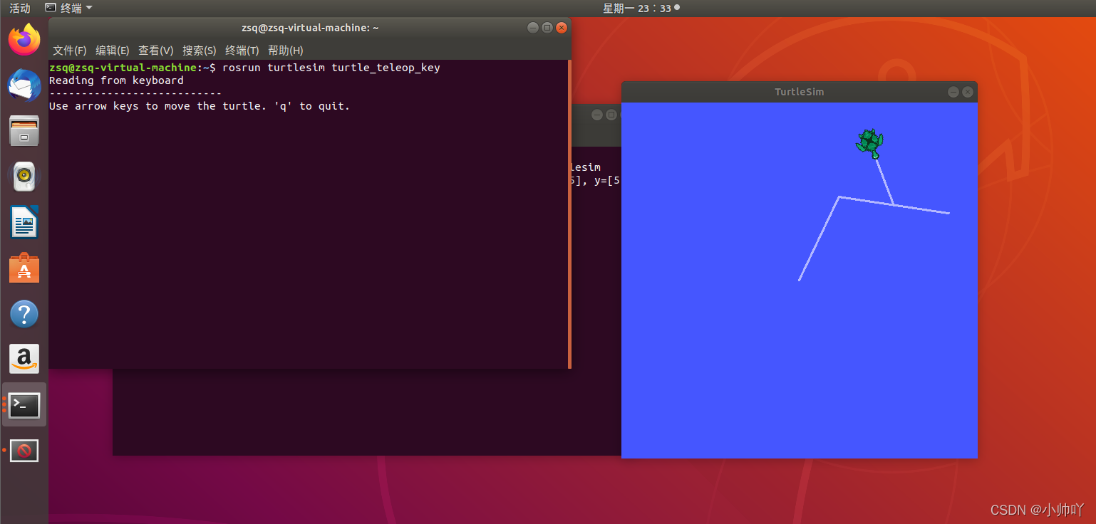The width and height of the screenshot is (1096, 524).
Task: Open the 查看(V) menu in terminal
Action: pyautogui.click(x=155, y=51)
